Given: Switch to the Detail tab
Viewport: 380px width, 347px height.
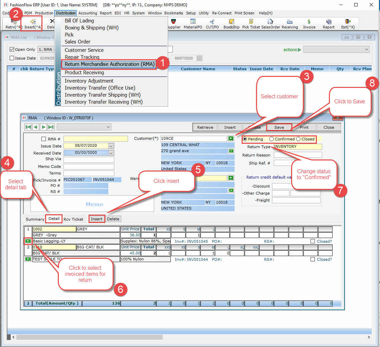Looking at the screenshot, I should [x=54, y=219].
